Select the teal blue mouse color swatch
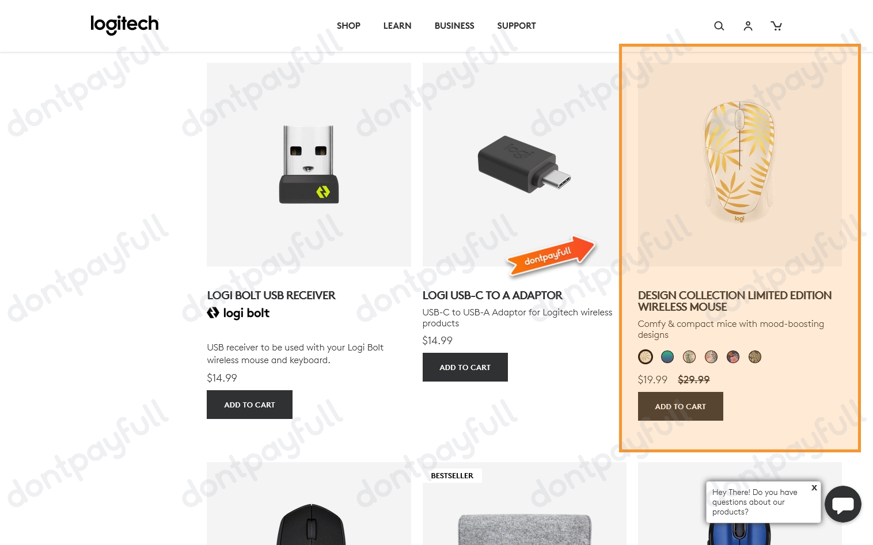Image resolution: width=873 pixels, height=545 pixels. 667,357
